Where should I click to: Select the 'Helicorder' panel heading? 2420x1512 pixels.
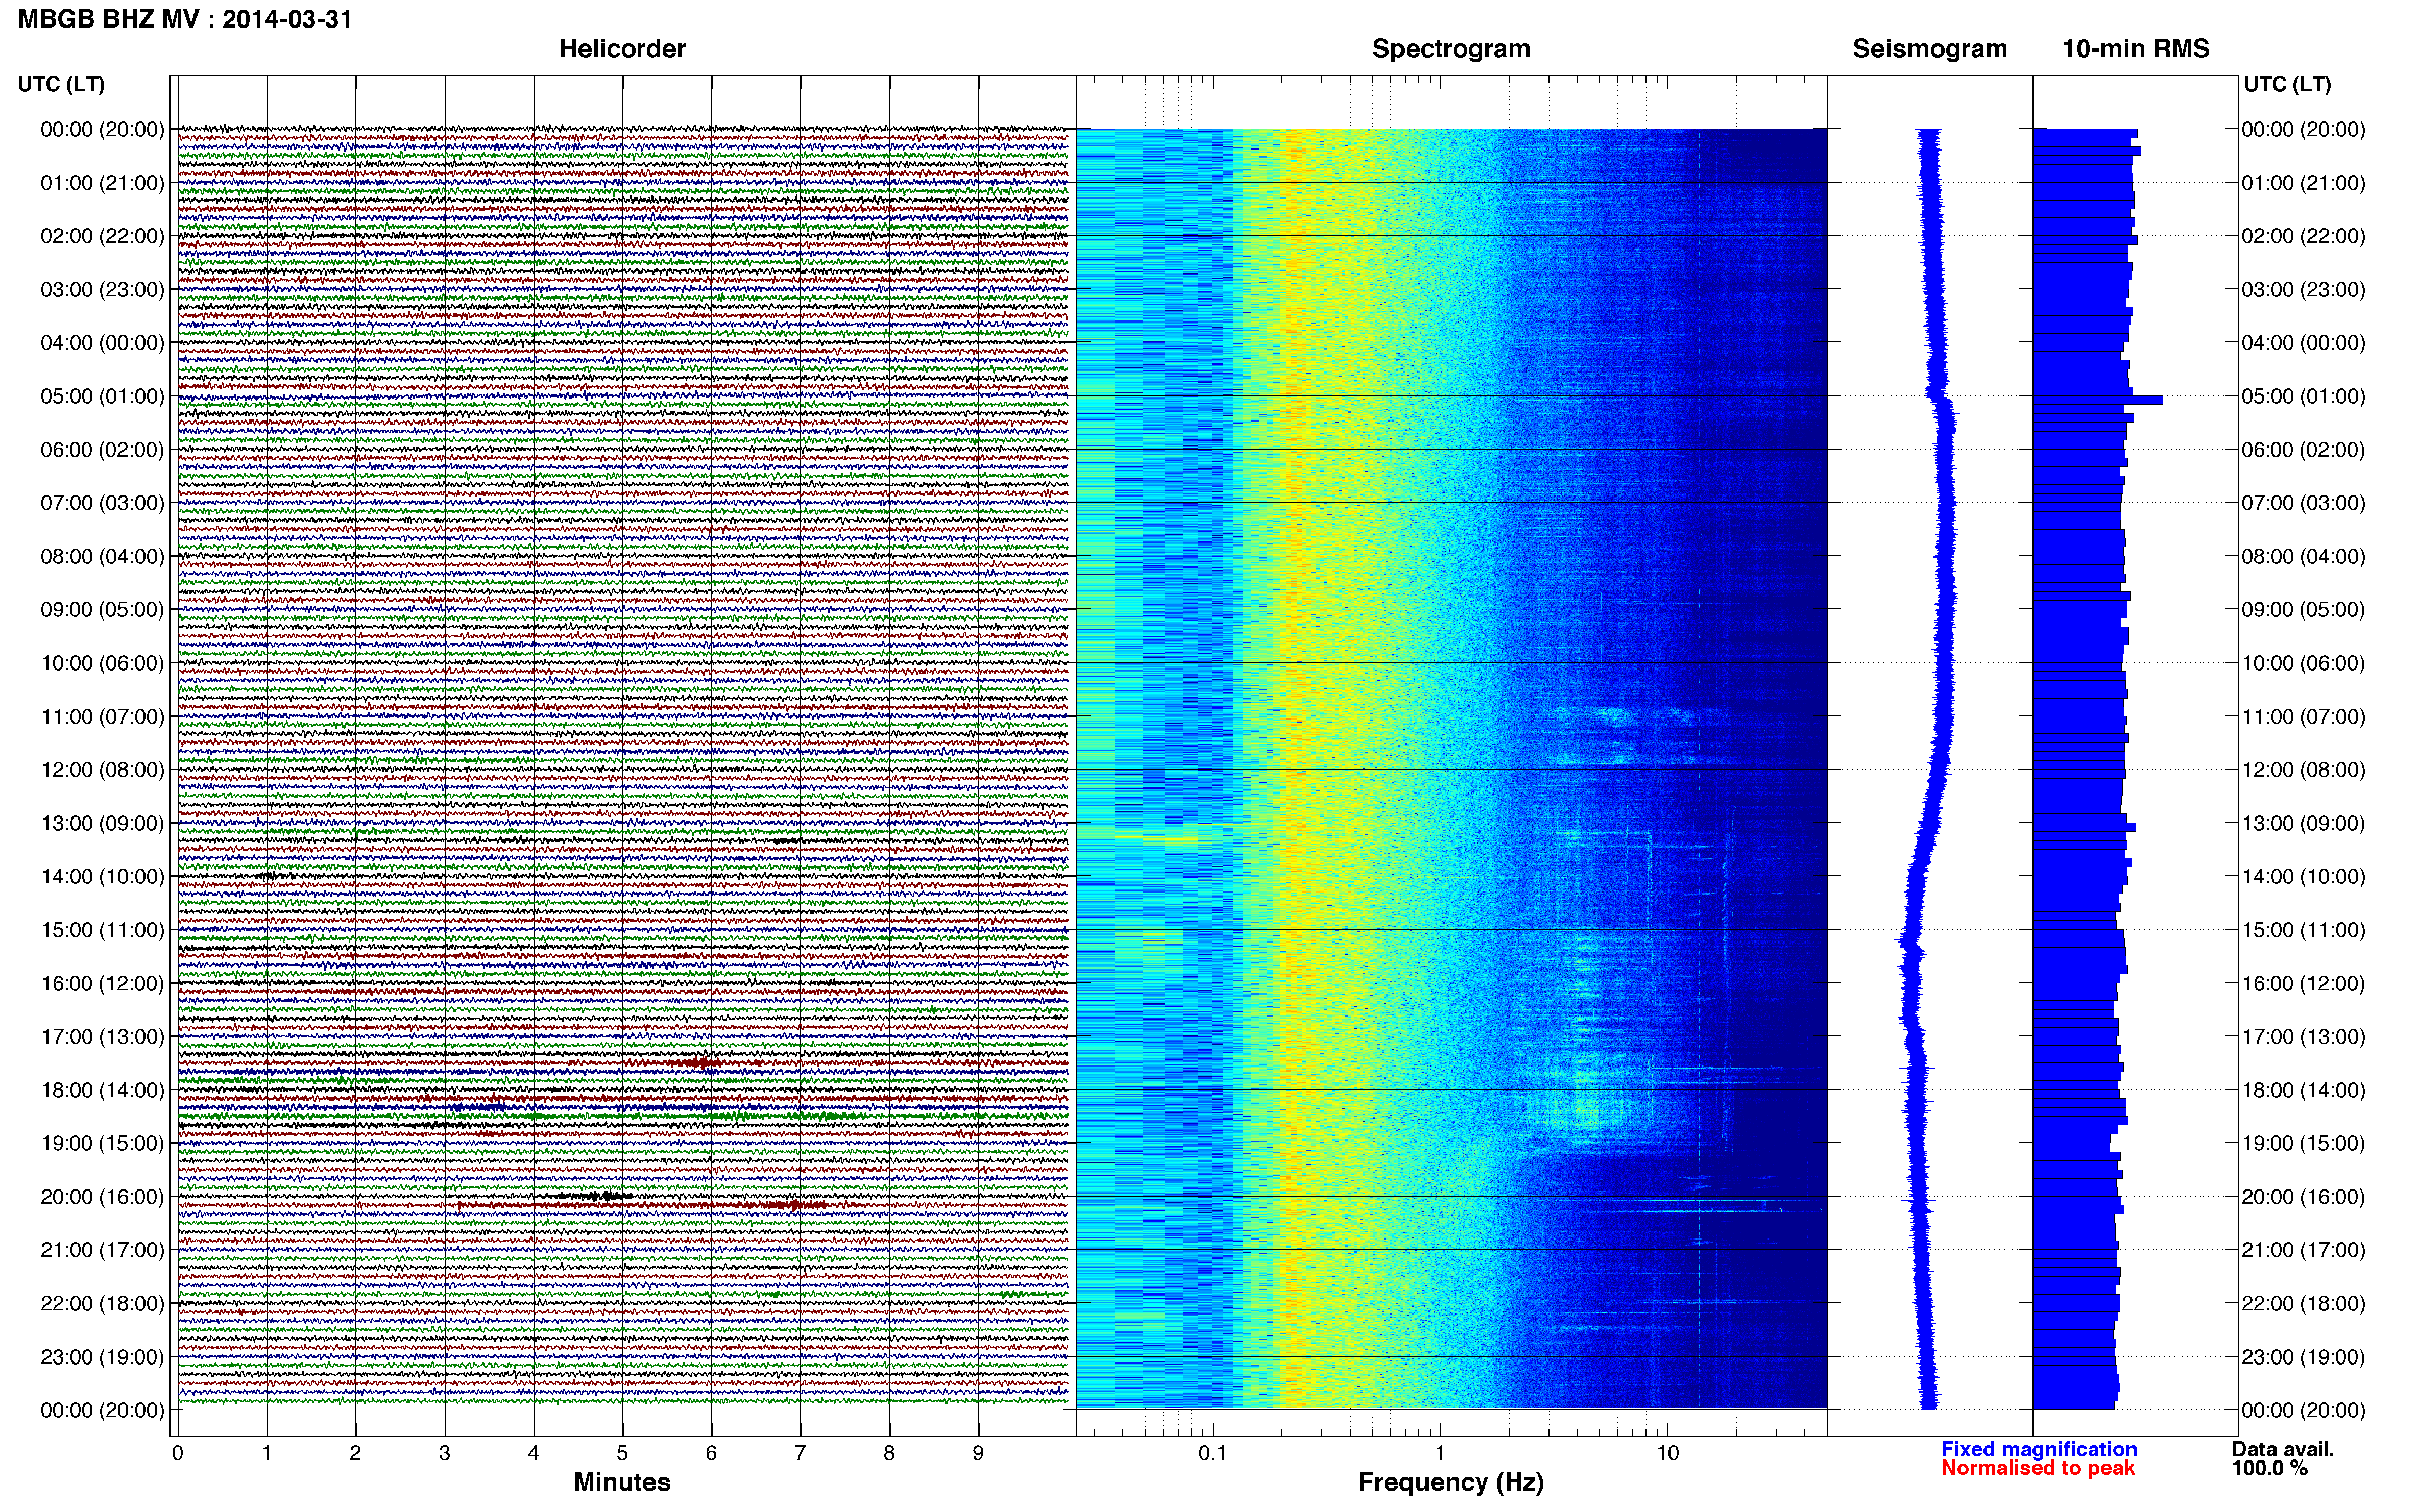click(621, 49)
